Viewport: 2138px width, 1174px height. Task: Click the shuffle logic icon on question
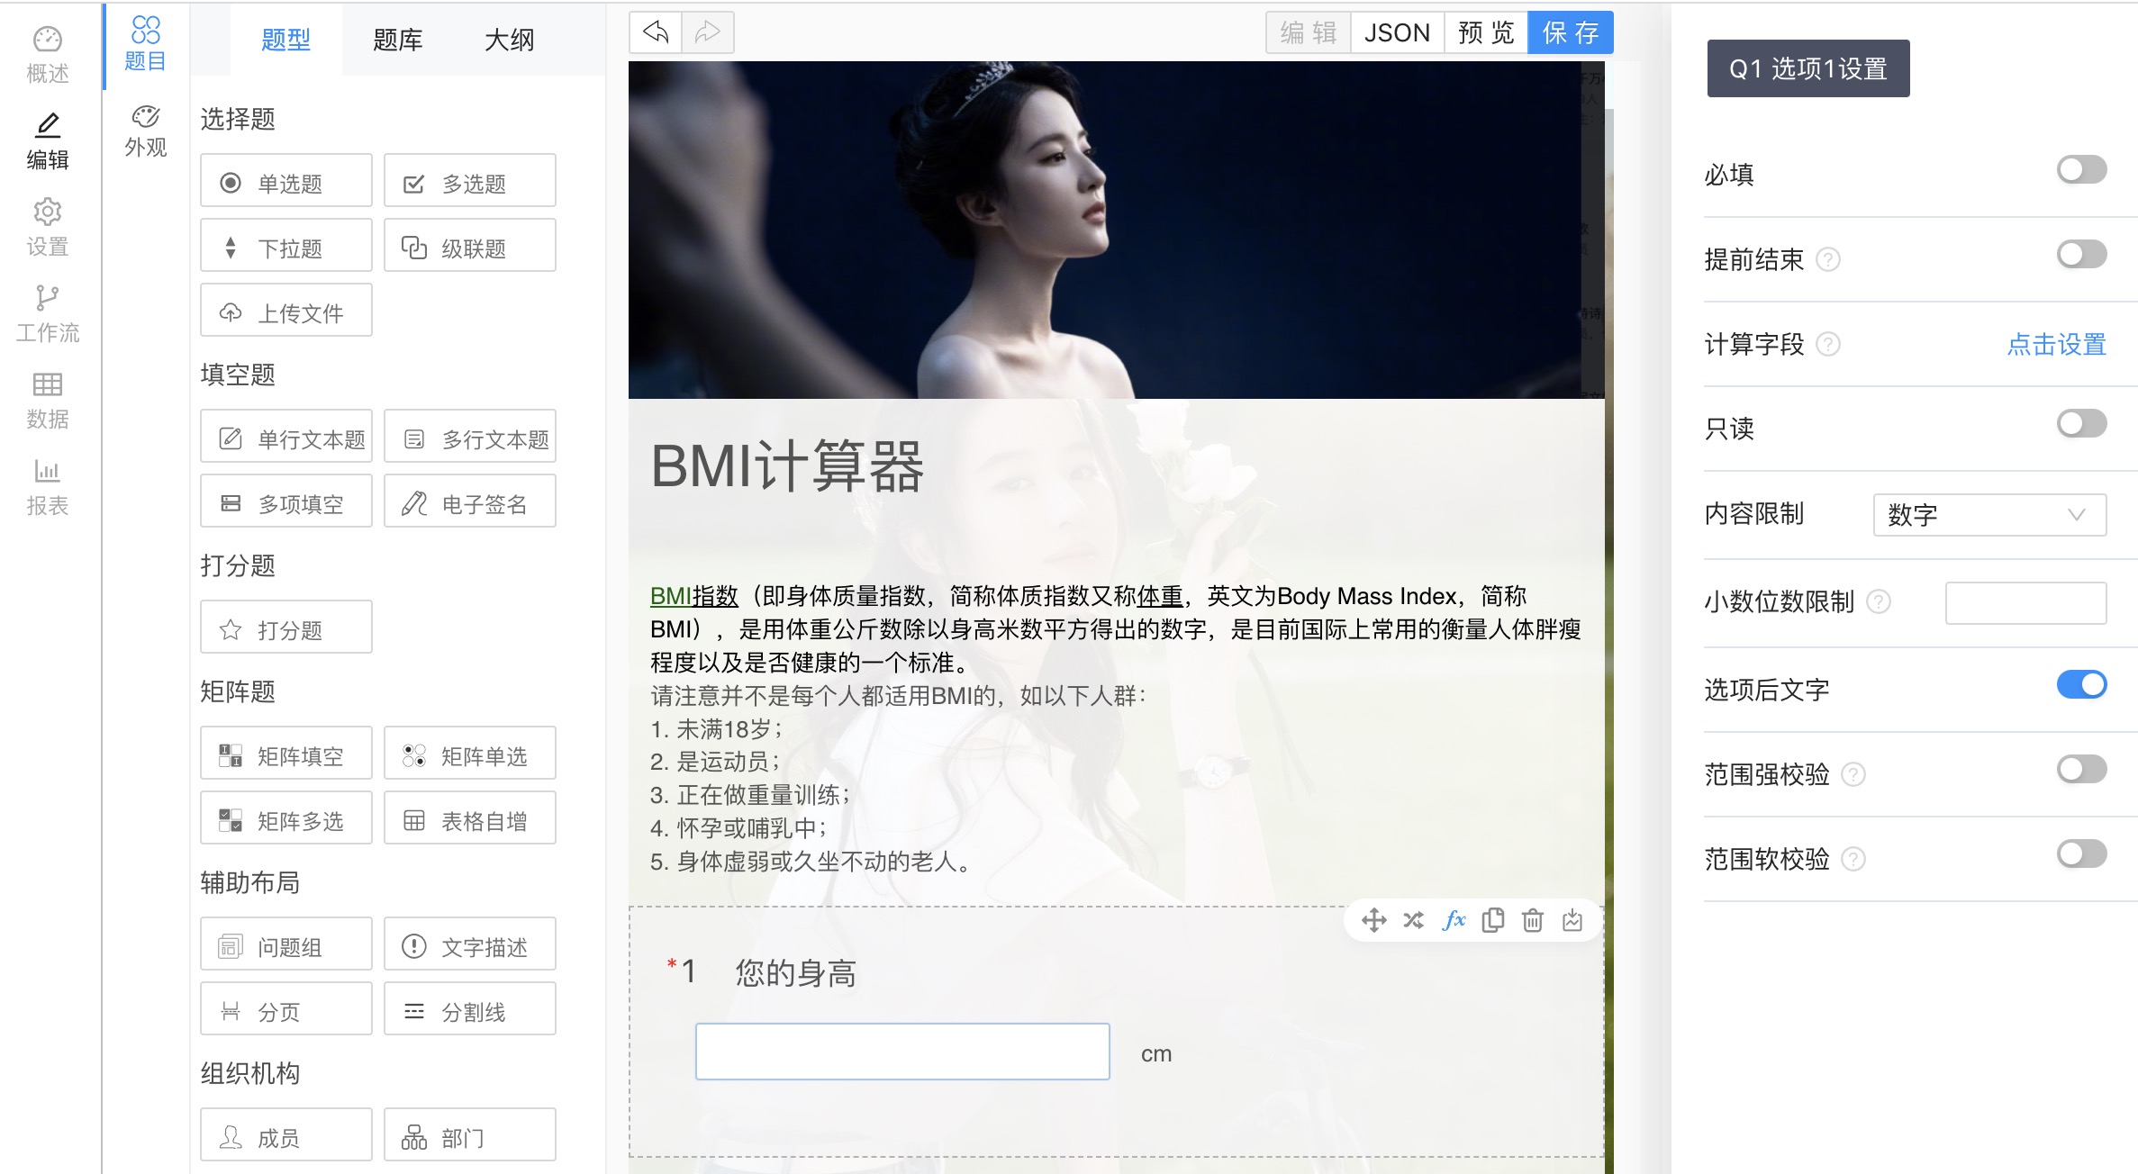click(1413, 920)
